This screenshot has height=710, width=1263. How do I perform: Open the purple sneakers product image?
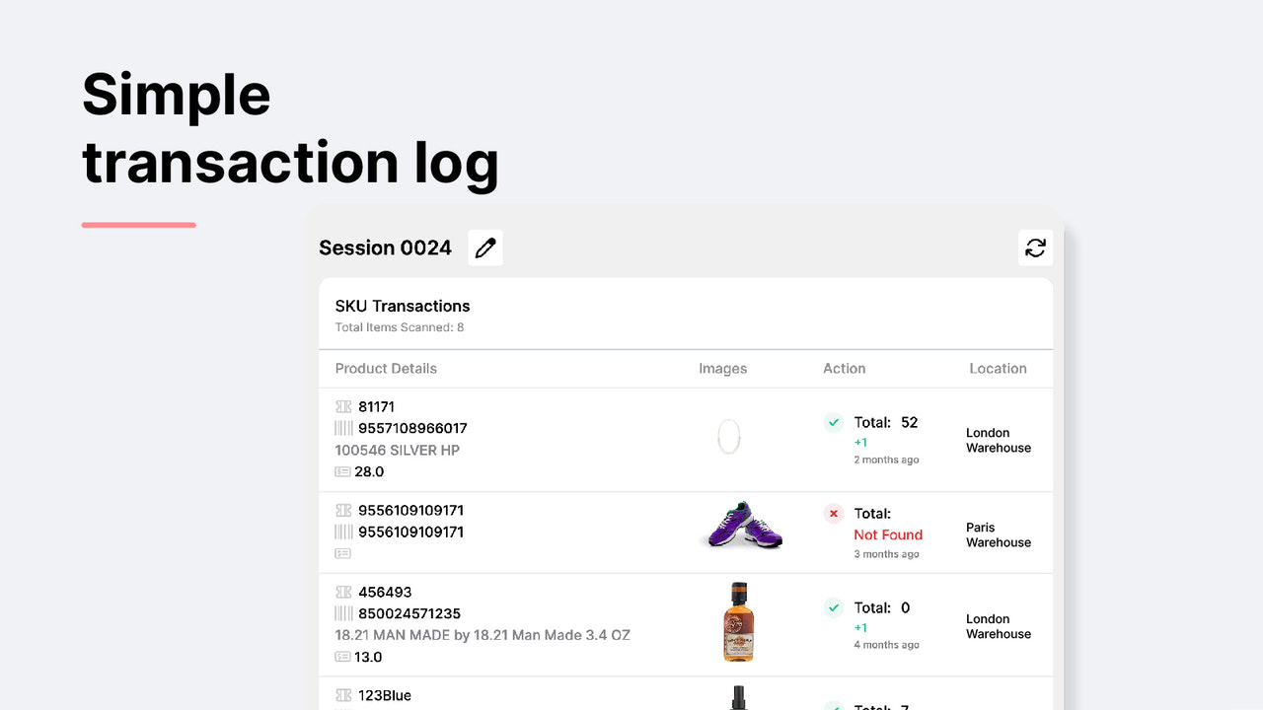click(741, 528)
